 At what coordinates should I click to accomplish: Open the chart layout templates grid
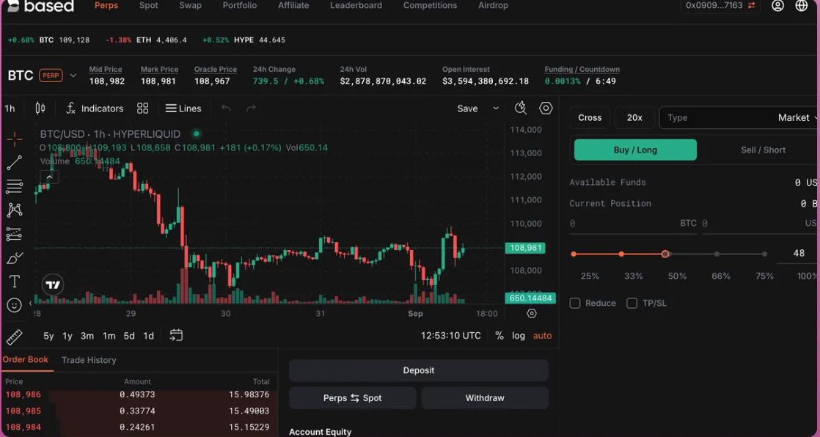point(143,109)
